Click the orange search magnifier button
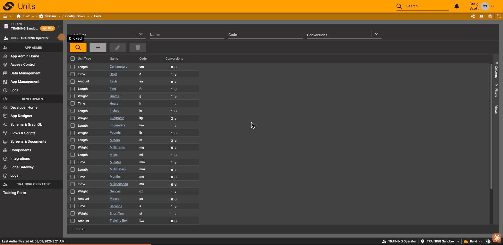This screenshot has width=503, height=245. click(x=78, y=47)
